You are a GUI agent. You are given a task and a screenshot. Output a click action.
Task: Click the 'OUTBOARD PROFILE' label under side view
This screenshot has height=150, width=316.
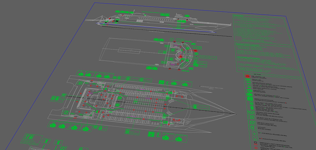(157, 32)
